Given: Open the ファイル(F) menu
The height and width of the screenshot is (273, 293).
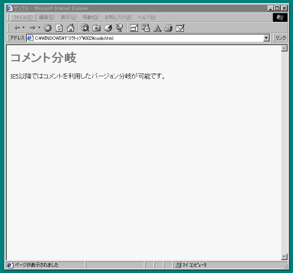Looking at the screenshot, I should point(23,17).
